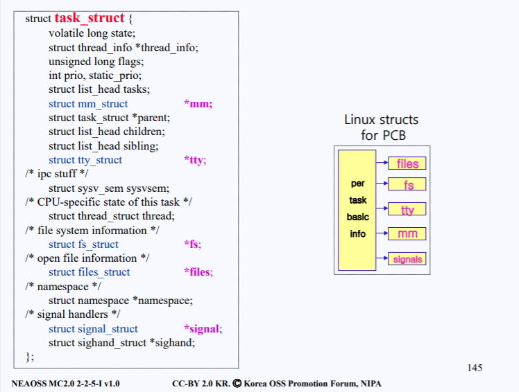
Task: Click the 'fs' box in diagram
Action: (x=407, y=184)
